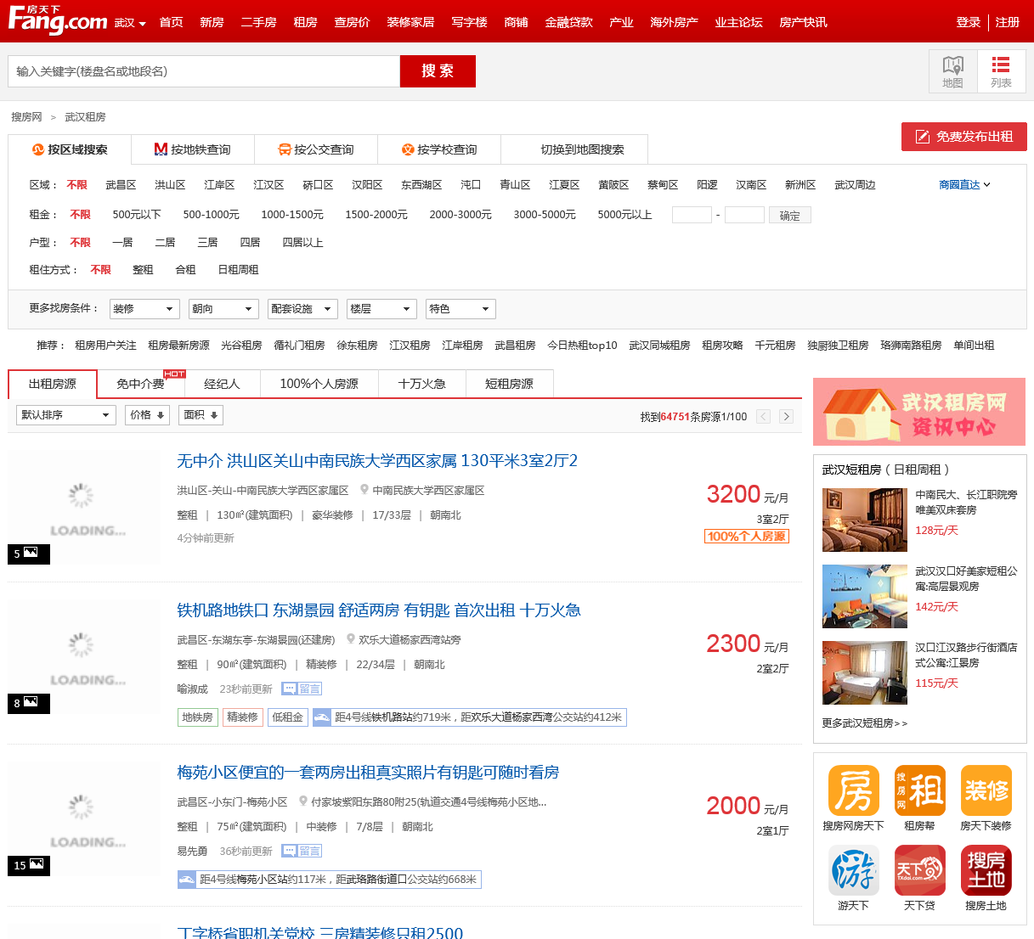Sort listings by 价格
Viewport: 1034px width, 939px height.
point(147,415)
